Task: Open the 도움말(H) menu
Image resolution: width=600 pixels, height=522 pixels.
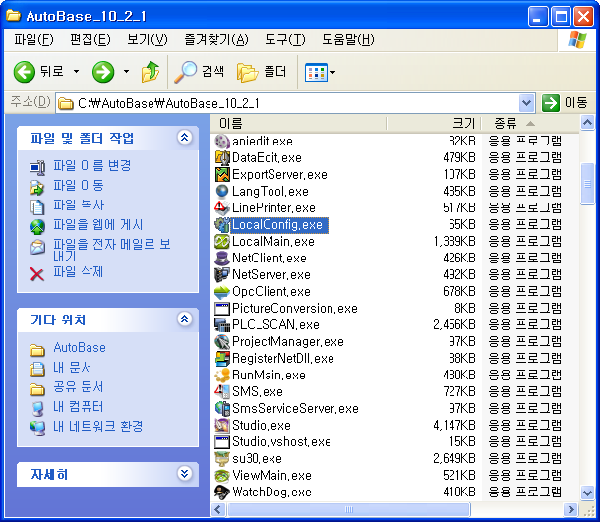Action: (x=348, y=39)
